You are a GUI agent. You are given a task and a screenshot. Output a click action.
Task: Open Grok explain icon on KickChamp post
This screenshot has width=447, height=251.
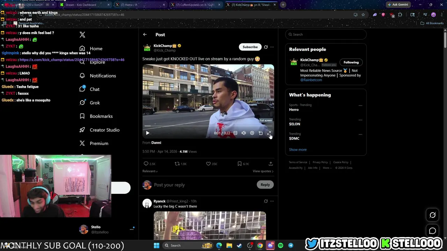[x=266, y=47]
